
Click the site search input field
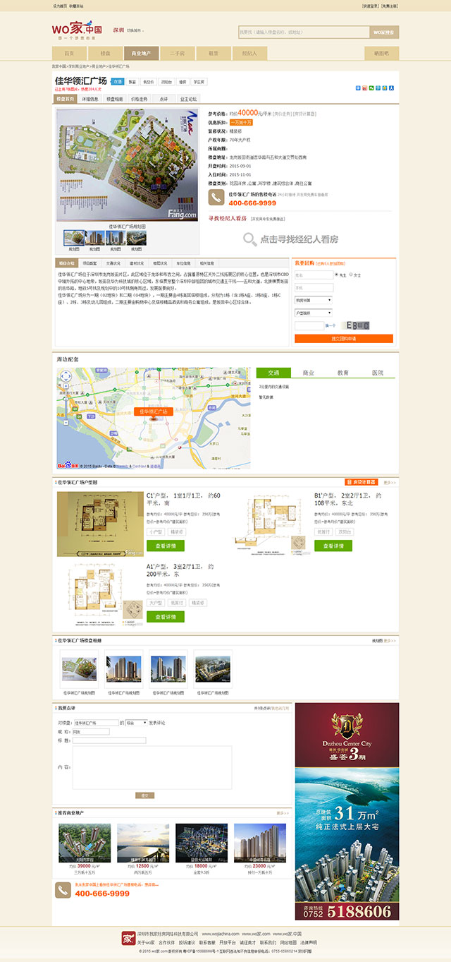click(304, 32)
